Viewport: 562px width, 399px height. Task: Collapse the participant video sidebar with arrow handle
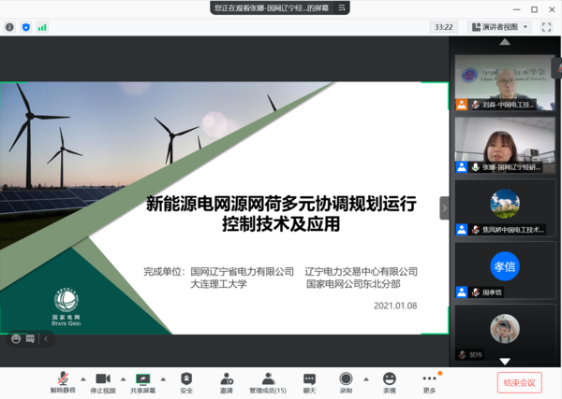click(445, 208)
